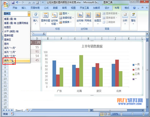
Task: Open the 开始 ribbon tab
Action: coord(15,8)
